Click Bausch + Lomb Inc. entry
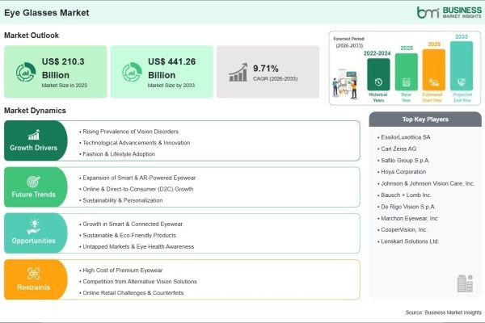Image resolution: width=485 pixels, height=323 pixels. click(406, 195)
